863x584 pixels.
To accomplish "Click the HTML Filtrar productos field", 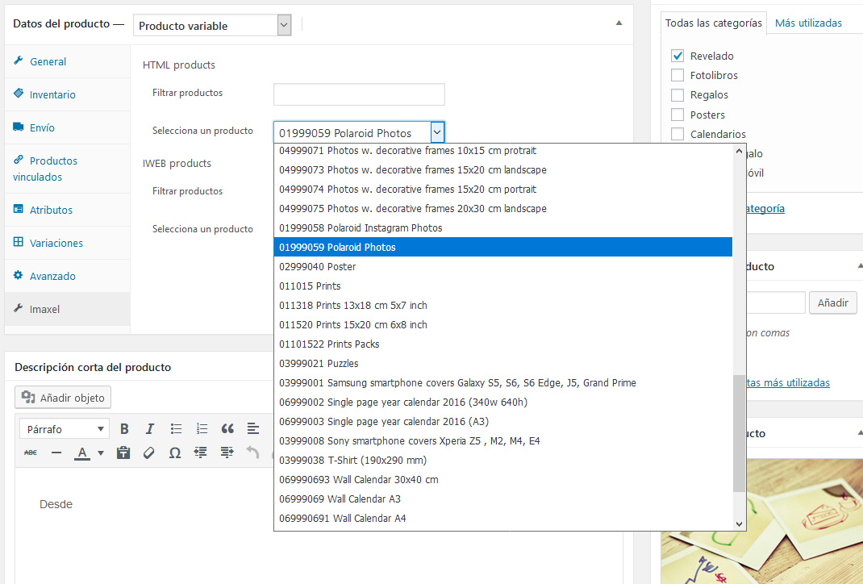I will coord(359,94).
